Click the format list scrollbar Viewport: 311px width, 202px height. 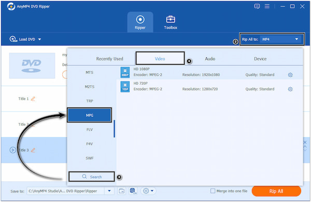pyautogui.click(x=114, y=129)
